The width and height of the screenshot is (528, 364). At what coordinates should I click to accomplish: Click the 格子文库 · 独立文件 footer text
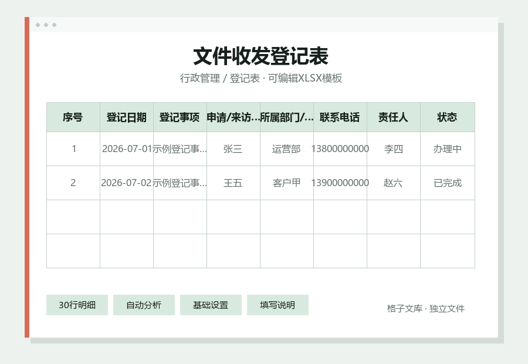[426, 309]
